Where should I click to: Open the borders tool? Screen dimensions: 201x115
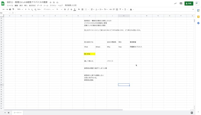point(82,9)
